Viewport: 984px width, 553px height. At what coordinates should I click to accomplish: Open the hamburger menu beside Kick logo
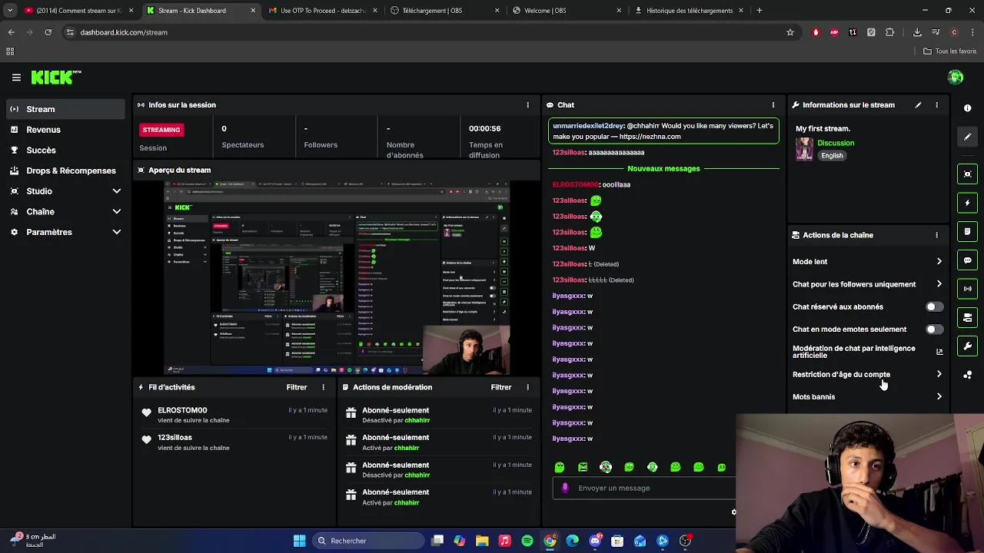coord(16,78)
